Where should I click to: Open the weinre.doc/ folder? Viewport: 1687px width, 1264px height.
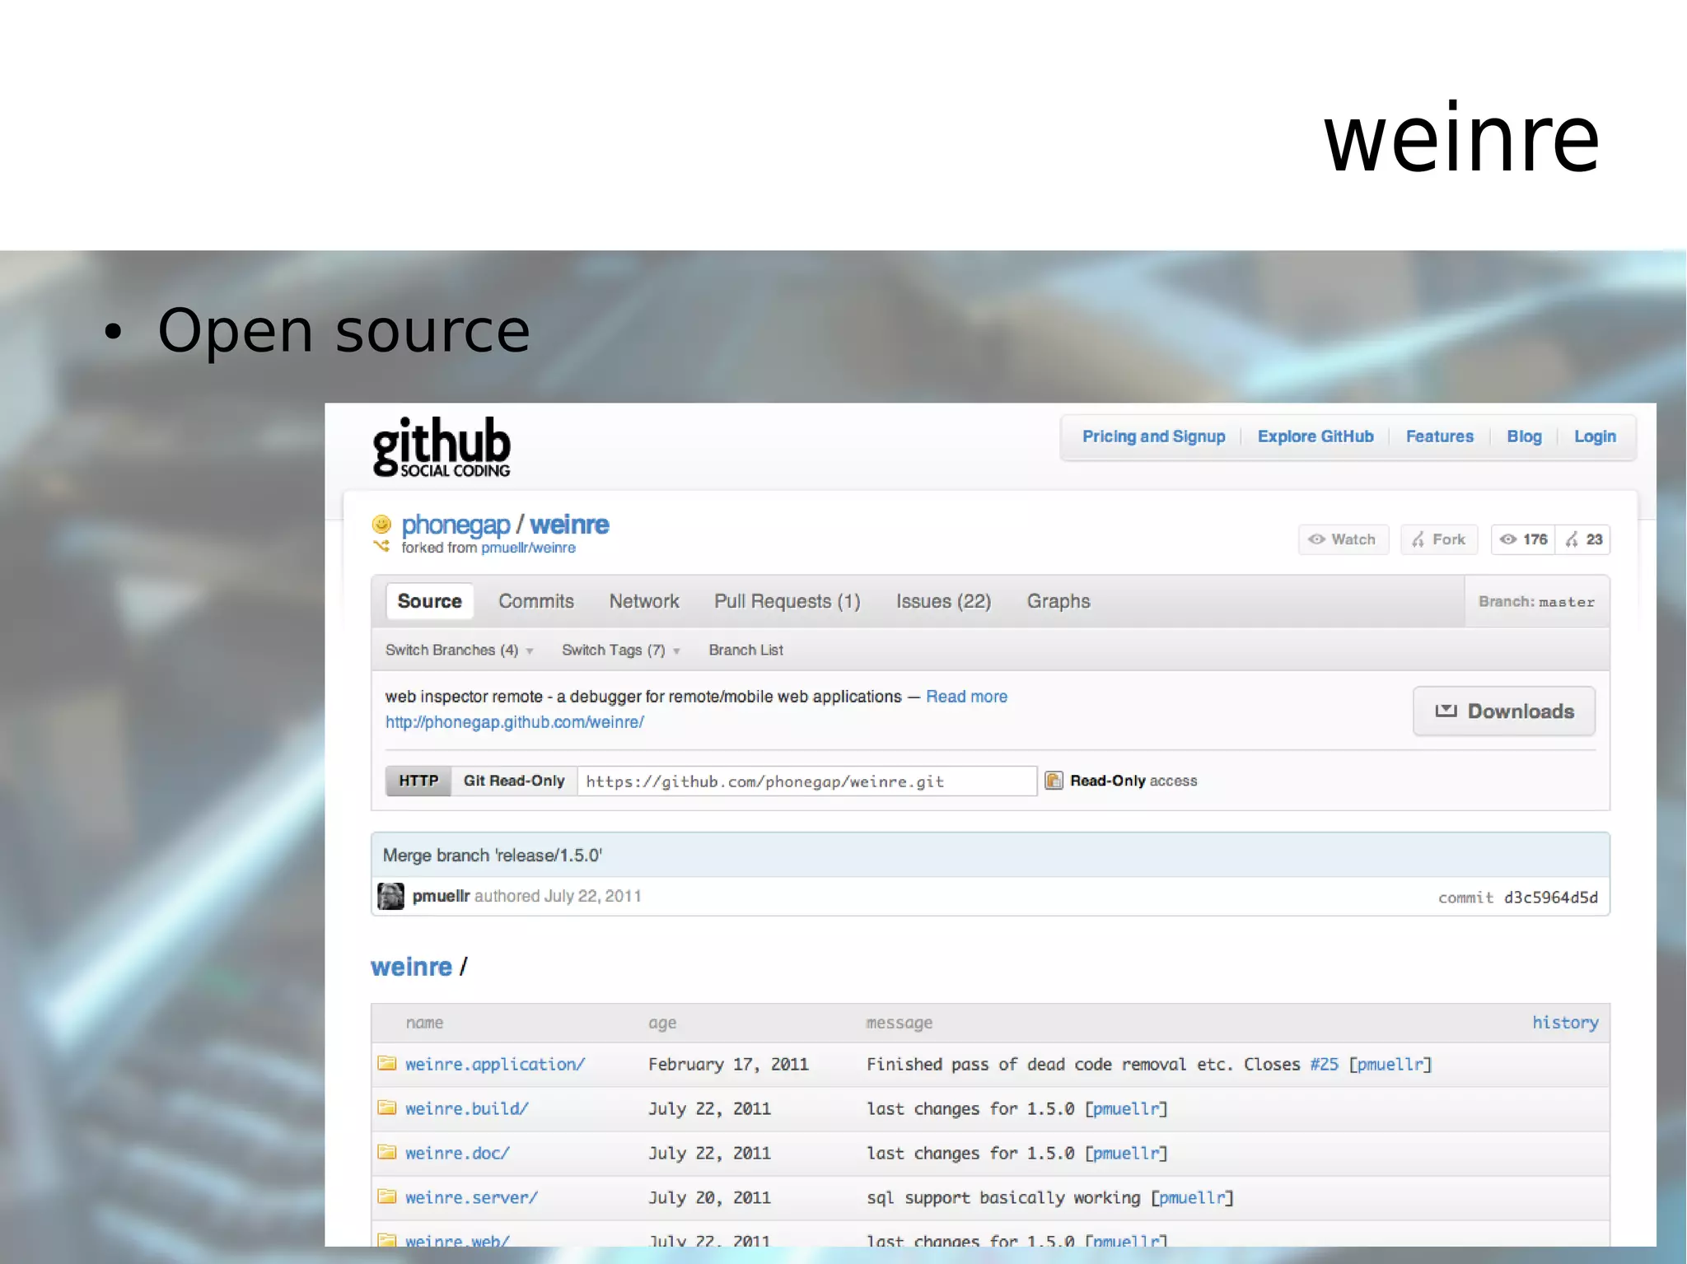point(457,1153)
